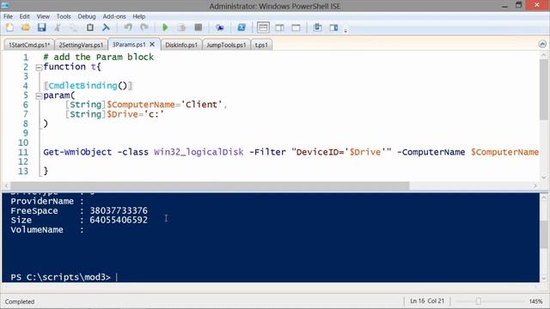The height and width of the screenshot is (309, 550).
Task: Click line number 13 in the gutter
Action: pyautogui.click(x=23, y=171)
